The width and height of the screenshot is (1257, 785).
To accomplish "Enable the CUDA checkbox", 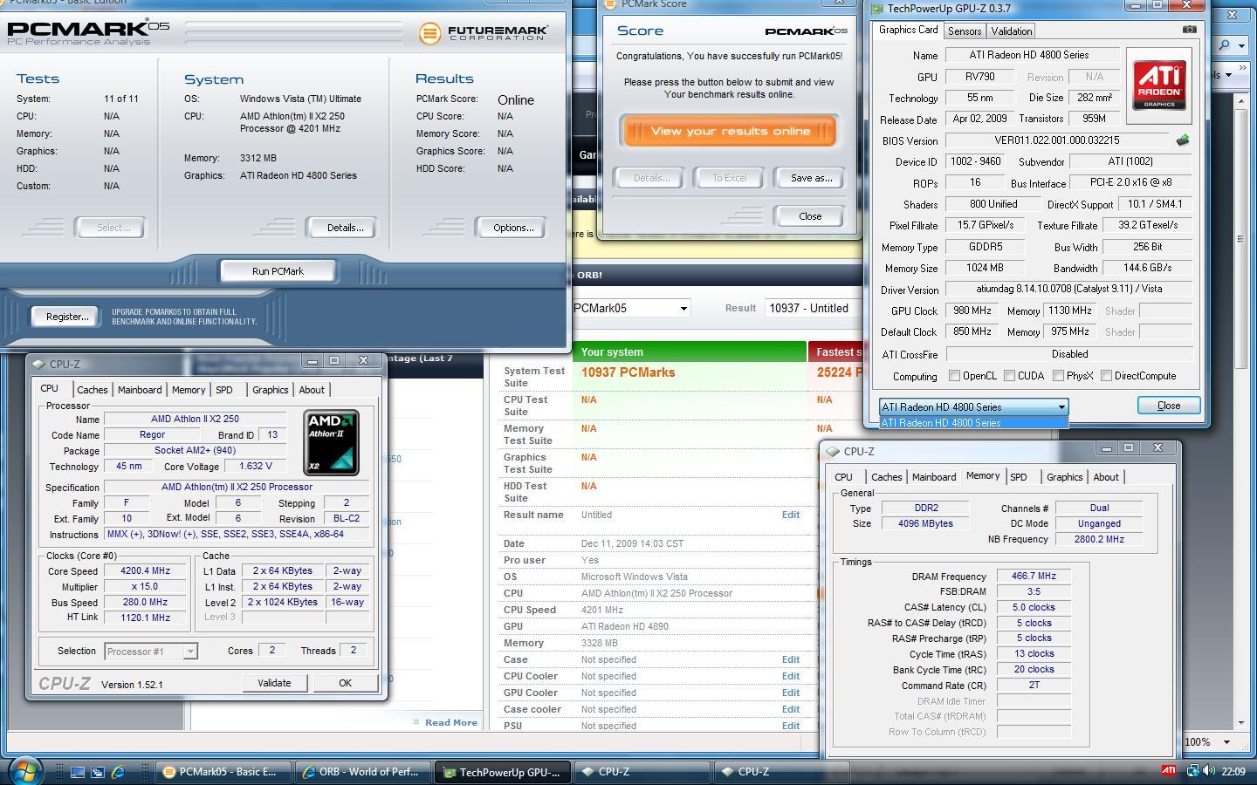I will [1009, 376].
